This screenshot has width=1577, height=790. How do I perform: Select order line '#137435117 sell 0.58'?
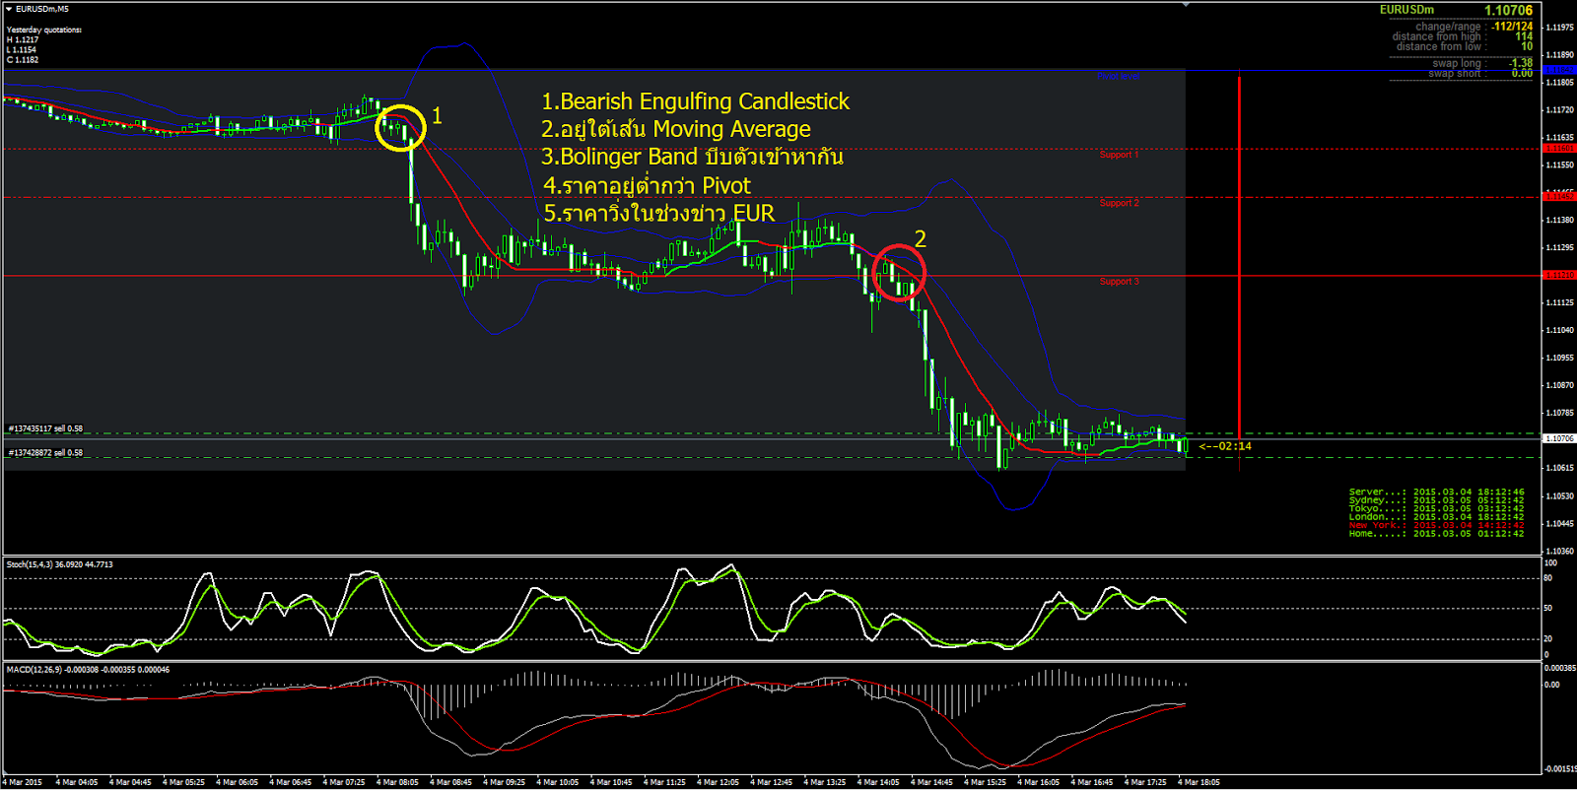[46, 429]
